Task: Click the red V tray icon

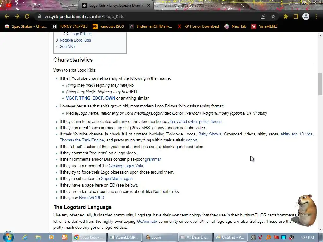Action: (260, 238)
